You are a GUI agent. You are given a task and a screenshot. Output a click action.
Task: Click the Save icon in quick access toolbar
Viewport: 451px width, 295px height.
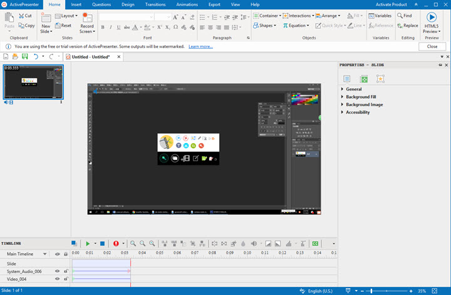(24, 57)
